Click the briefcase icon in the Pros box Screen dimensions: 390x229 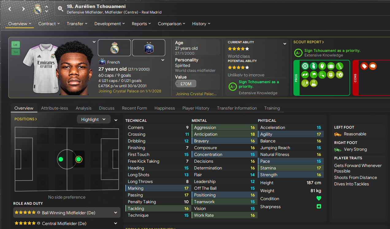[331, 66]
